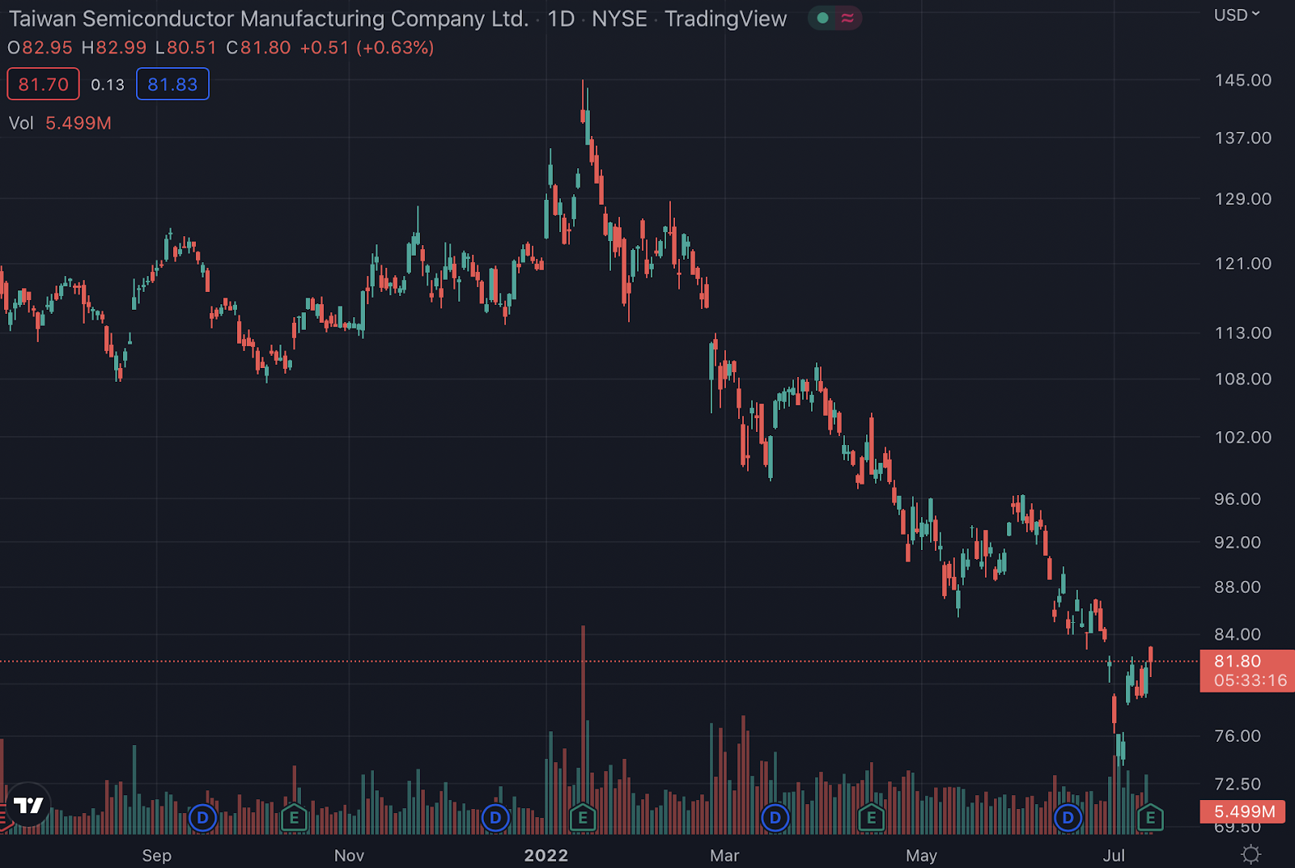Click the high value H82.99
This screenshot has width=1295, height=868.
pyautogui.click(x=114, y=48)
